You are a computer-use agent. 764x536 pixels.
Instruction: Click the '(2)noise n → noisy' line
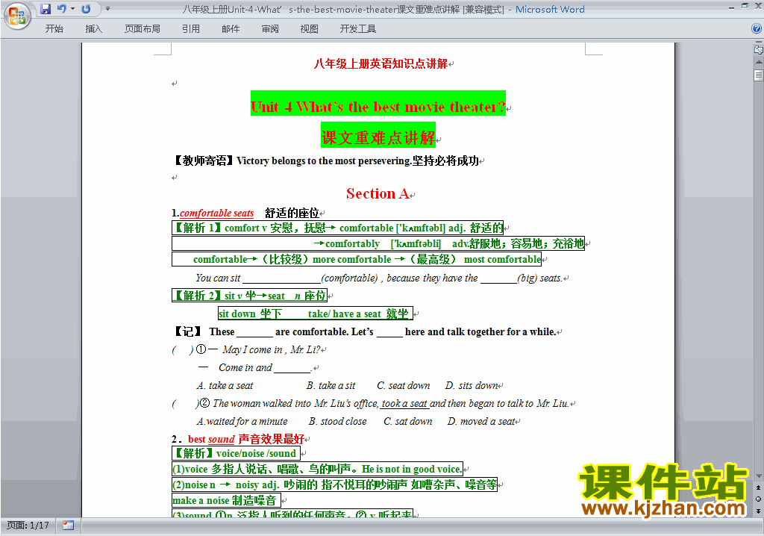(335, 484)
